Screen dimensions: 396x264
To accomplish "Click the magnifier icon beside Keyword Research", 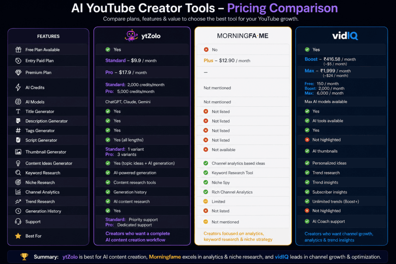I will pyautogui.click(x=18, y=173).
